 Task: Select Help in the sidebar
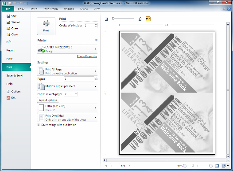[9, 84]
